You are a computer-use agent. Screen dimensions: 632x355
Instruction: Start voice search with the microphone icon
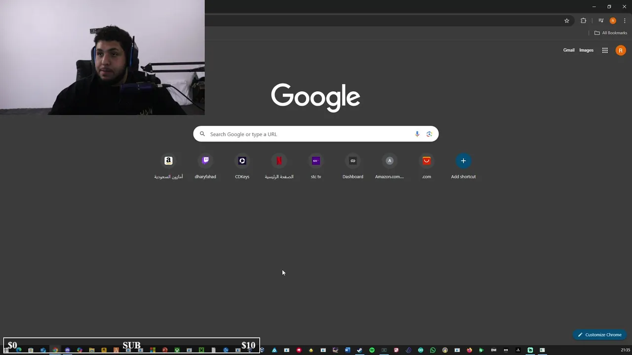coord(417,134)
